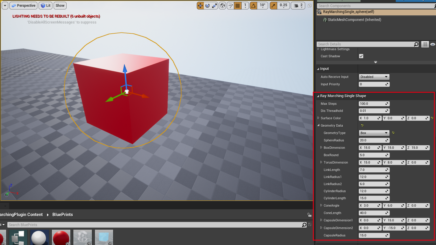Open scale snap value dropdown showing 0.25
The image size is (436, 245).
click(283, 6)
